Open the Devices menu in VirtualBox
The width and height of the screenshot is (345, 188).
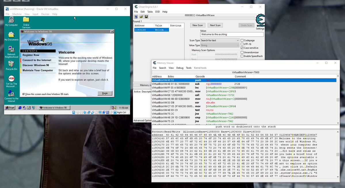coord(45,14)
